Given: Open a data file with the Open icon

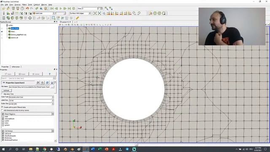Looking at the screenshot, I should [4, 8].
